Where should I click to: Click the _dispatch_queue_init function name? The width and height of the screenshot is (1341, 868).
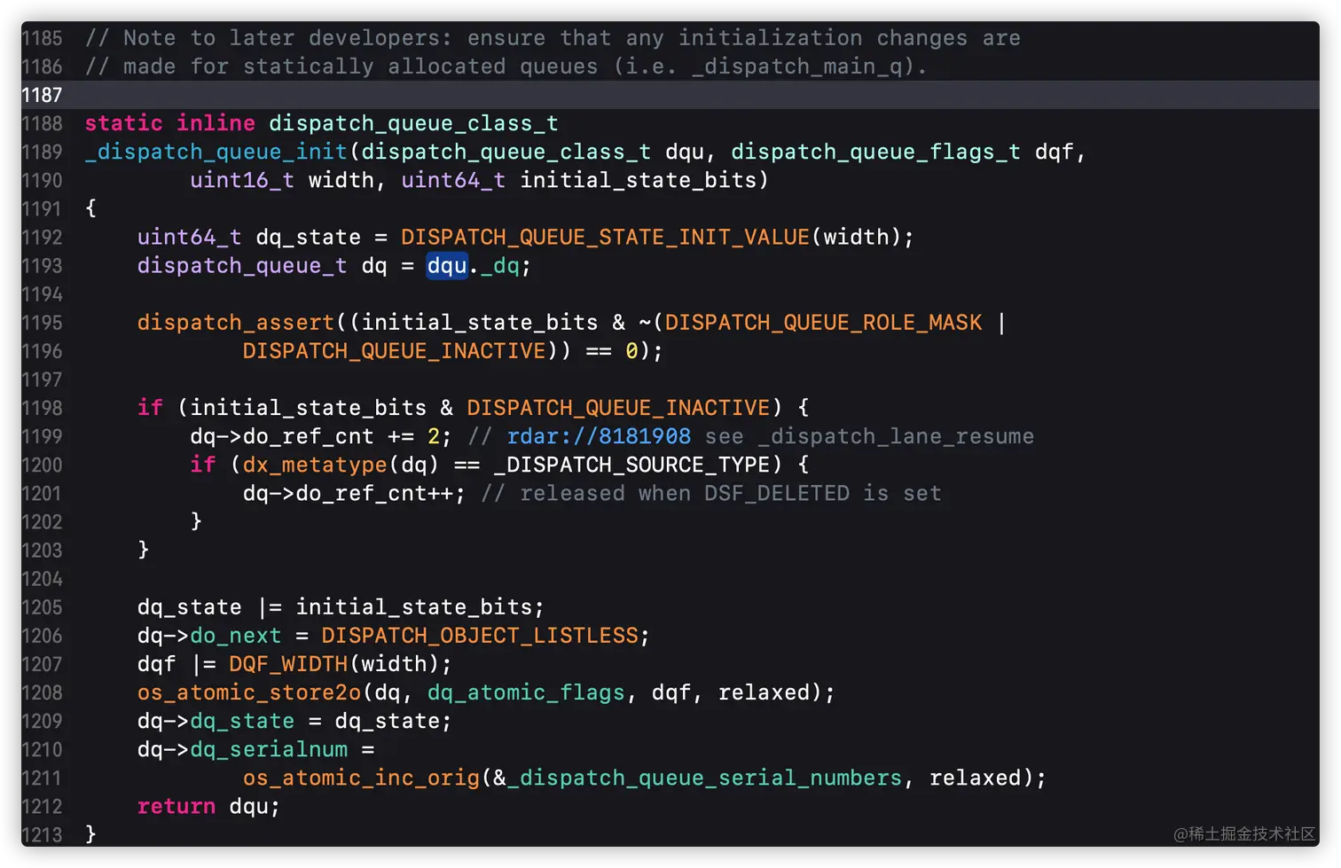[216, 152]
